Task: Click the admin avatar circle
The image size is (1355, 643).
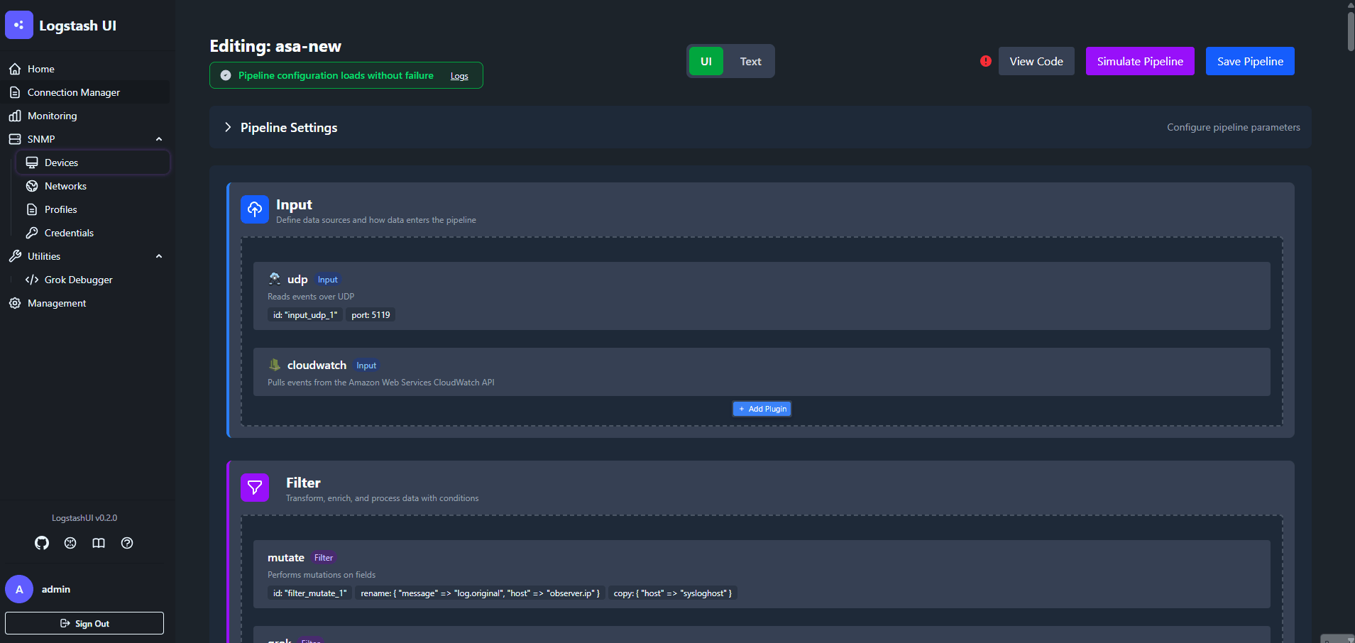Action: click(19, 589)
